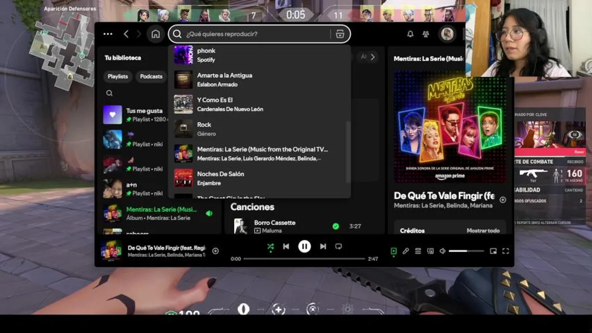Select the phonk search suggestion
The width and height of the screenshot is (592, 333).
[259, 55]
